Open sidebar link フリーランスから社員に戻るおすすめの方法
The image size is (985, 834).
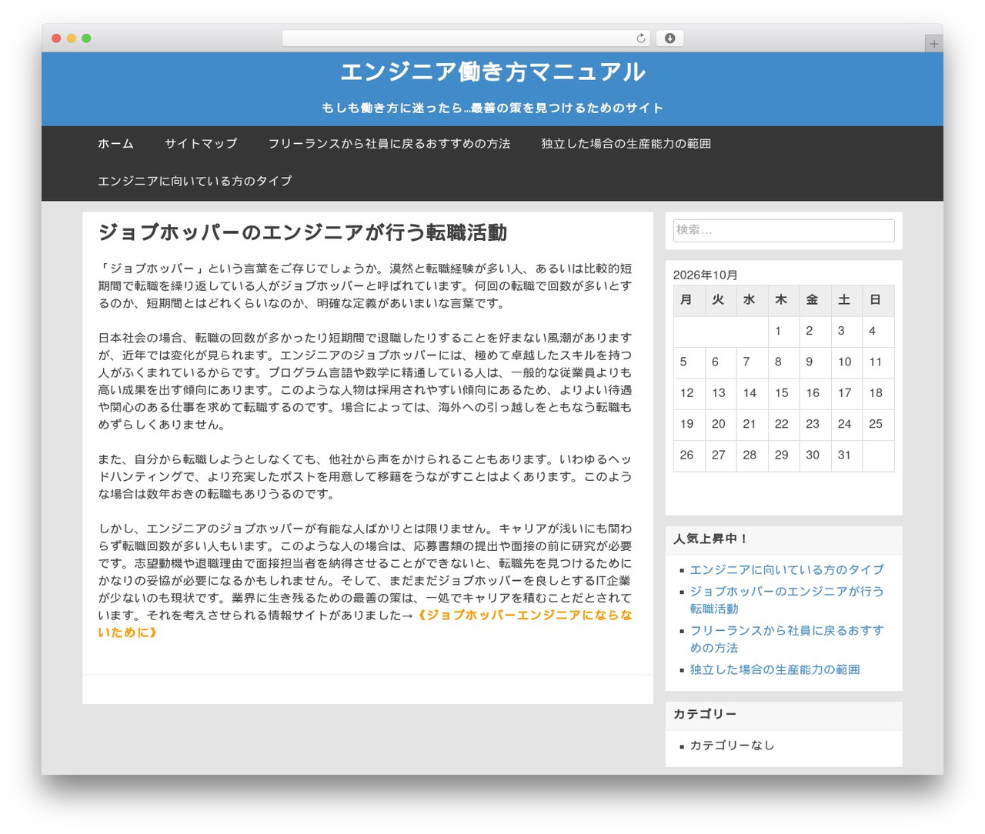point(786,639)
